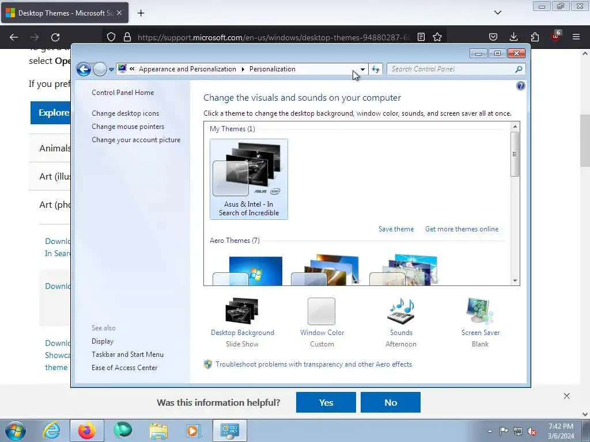Open Action Center flag icon
The image size is (590, 442).
coord(504,431)
